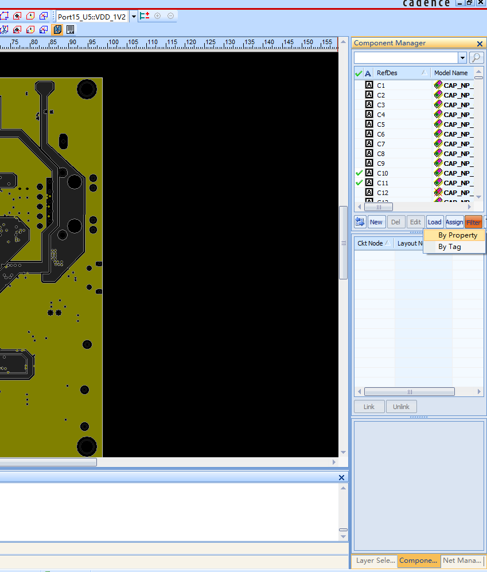The width and height of the screenshot is (487, 572).
Task: Toggle the enable check for C12
Action: pos(359,192)
